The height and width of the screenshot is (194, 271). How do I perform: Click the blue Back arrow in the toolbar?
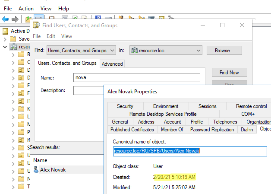5,19
